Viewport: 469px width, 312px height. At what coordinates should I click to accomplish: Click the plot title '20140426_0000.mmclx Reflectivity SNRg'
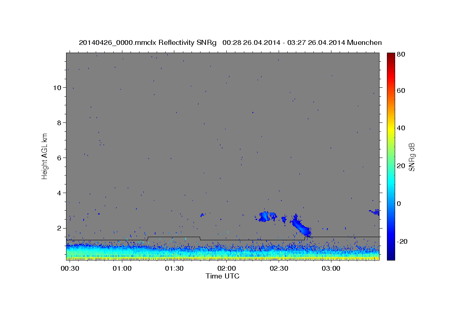click(x=147, y=43)
